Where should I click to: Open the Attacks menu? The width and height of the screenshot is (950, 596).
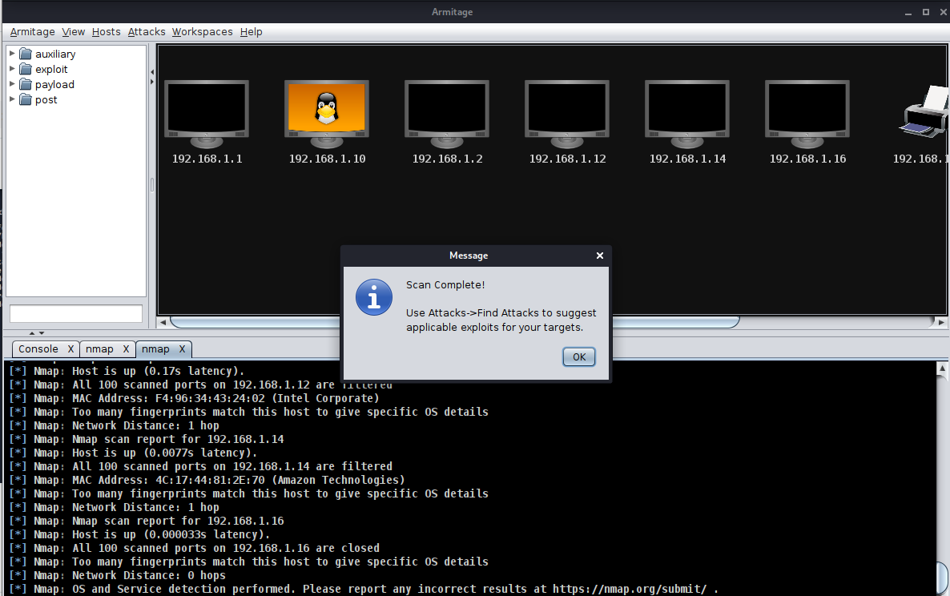(147, 31)
